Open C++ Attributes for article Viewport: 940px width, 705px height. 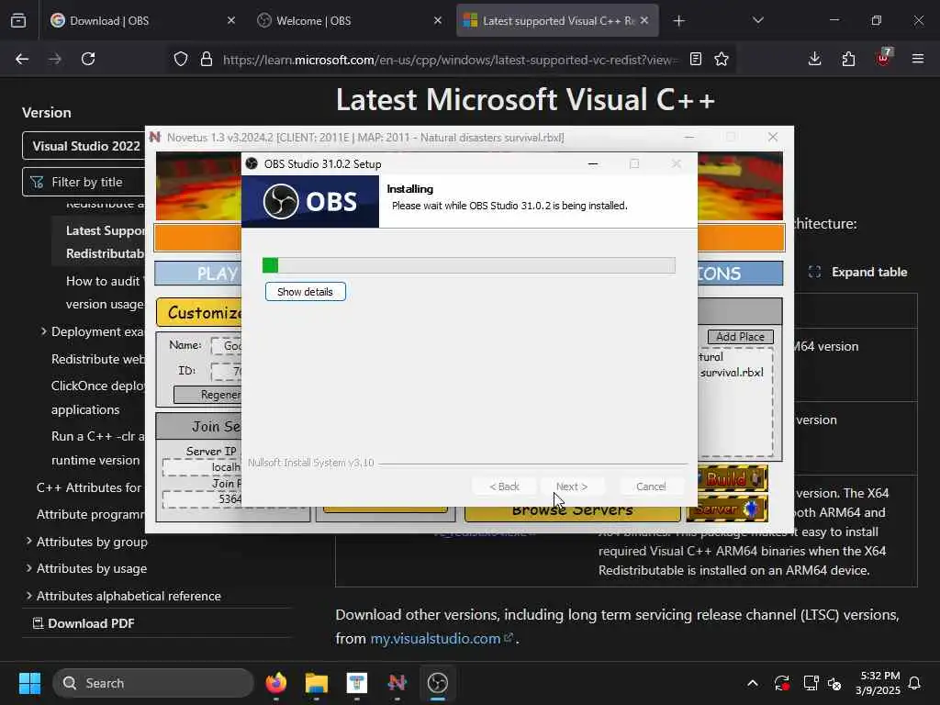pos(90,487)
